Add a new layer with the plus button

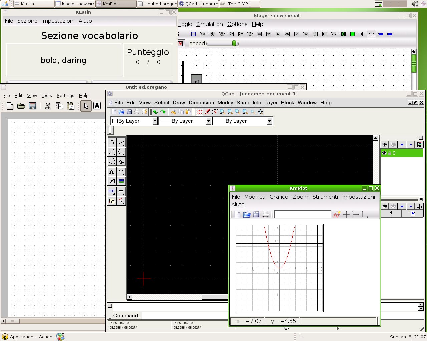point(402,144)
